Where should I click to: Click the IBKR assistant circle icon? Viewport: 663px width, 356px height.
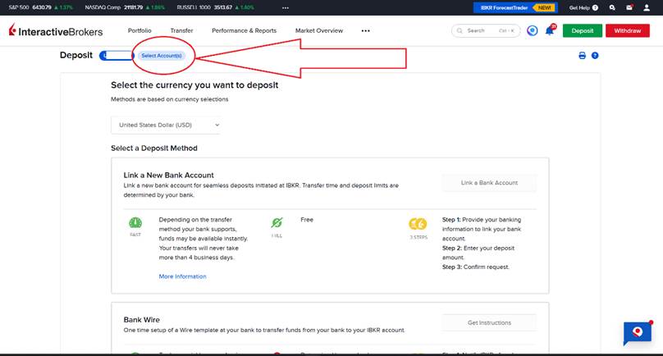tap(533, 30)
